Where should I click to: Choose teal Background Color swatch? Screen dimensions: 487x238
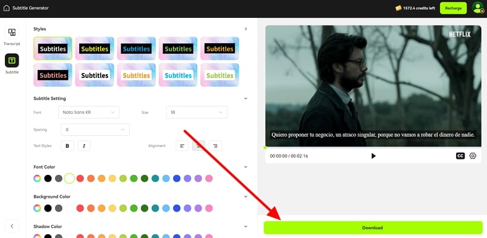pyautogui.click(x=155, y=208)
